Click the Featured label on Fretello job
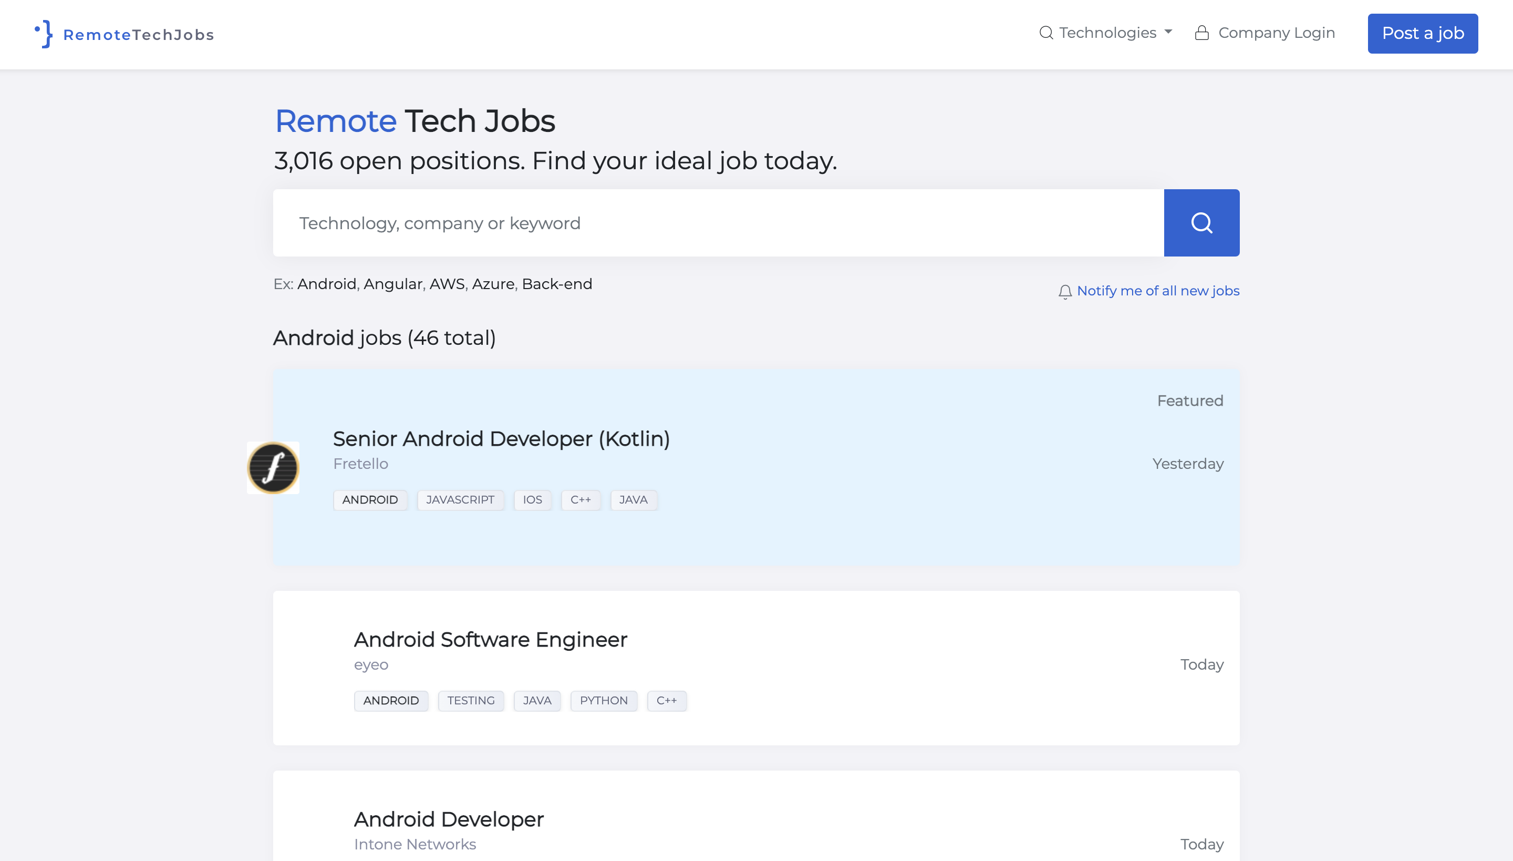The image size is (1513, 861). point(1190,401)
